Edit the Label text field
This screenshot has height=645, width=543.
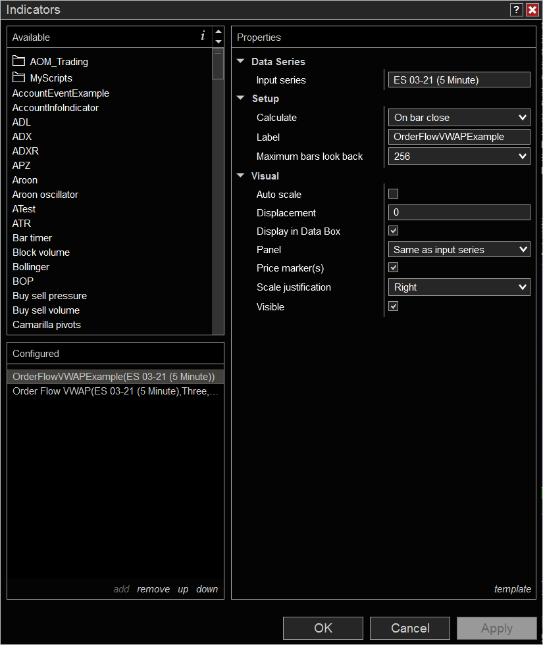point(459,137)
